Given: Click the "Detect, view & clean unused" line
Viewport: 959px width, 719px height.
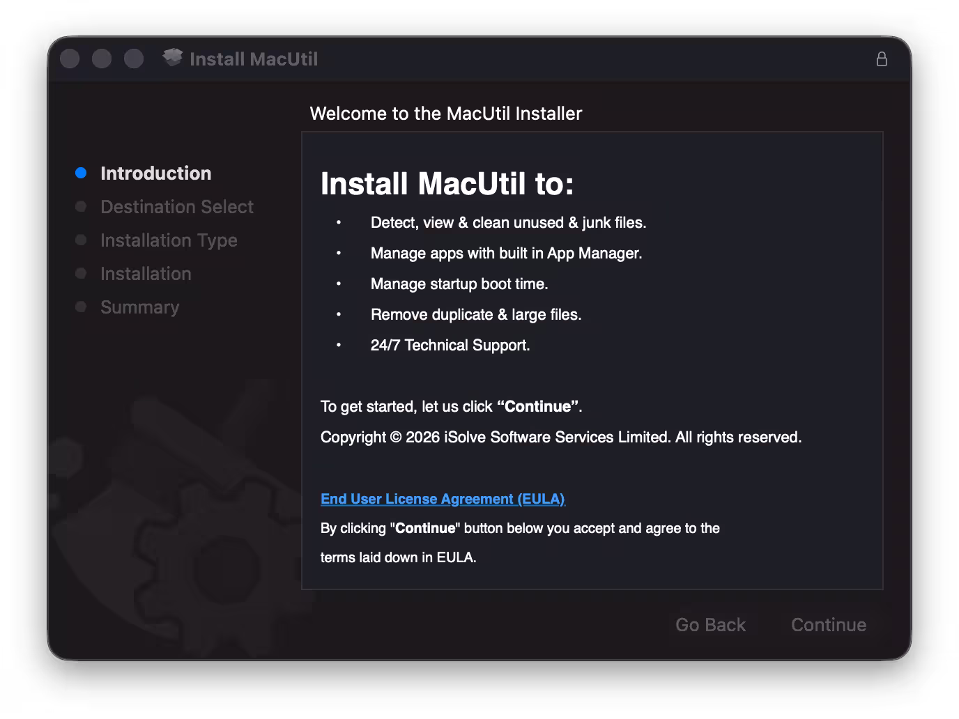Looking at the screenshot, I should click(509, 223).
